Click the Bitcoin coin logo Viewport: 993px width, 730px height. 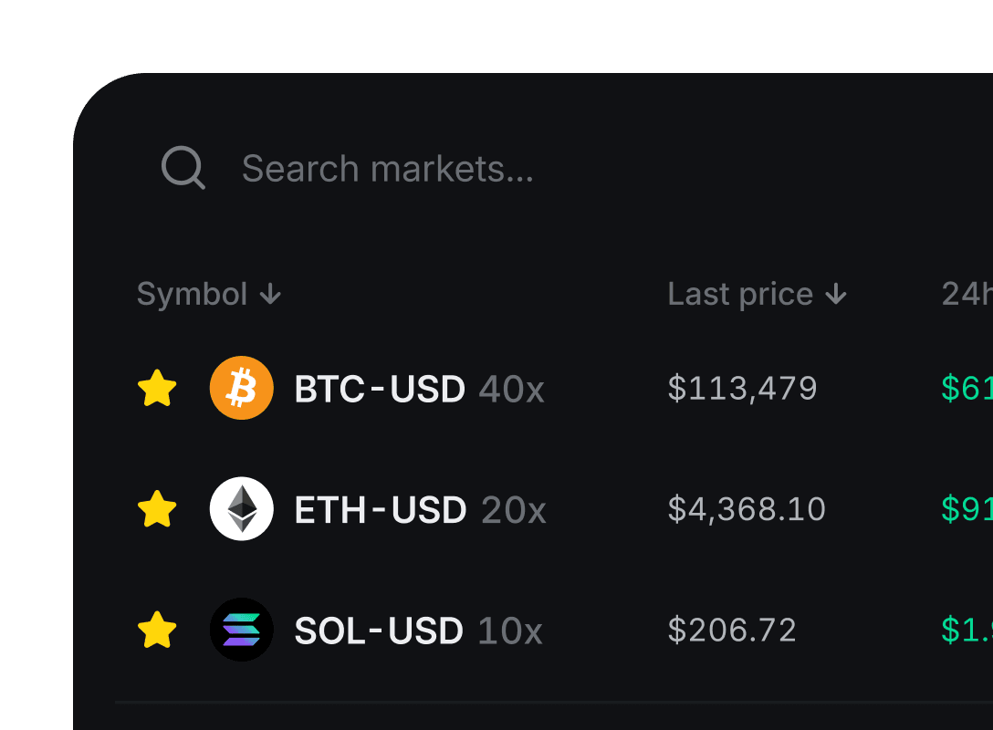pos(241,388)
